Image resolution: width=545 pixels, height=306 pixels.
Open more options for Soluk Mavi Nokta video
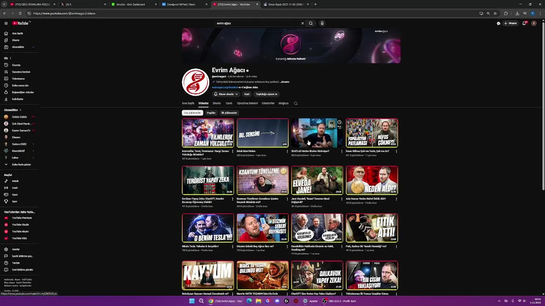287,151
